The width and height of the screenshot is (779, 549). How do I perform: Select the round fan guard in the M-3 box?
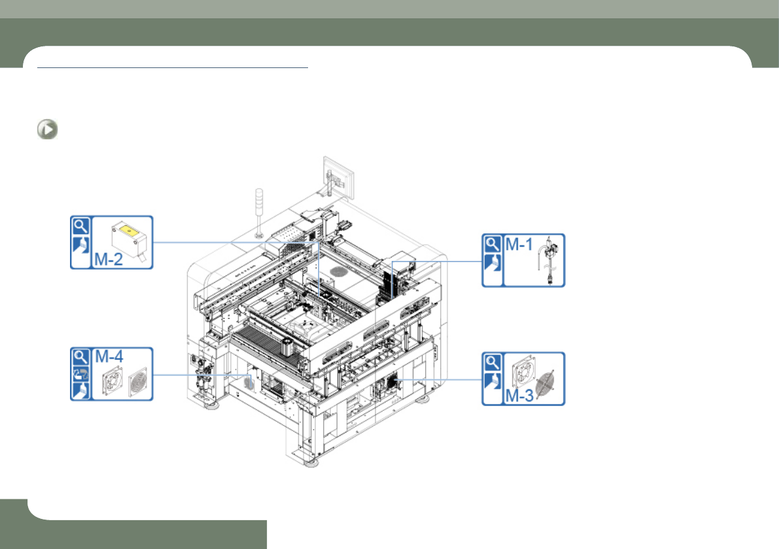[545, 385]
